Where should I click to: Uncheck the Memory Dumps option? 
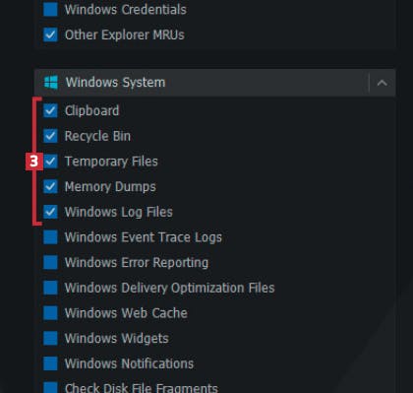tap(50, 186)
